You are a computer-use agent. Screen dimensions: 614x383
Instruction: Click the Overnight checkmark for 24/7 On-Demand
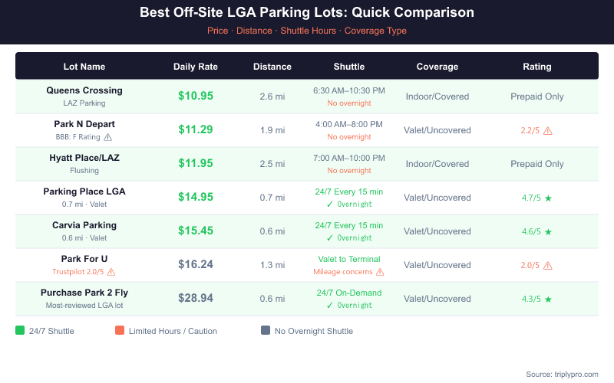[x=330, y=305]
